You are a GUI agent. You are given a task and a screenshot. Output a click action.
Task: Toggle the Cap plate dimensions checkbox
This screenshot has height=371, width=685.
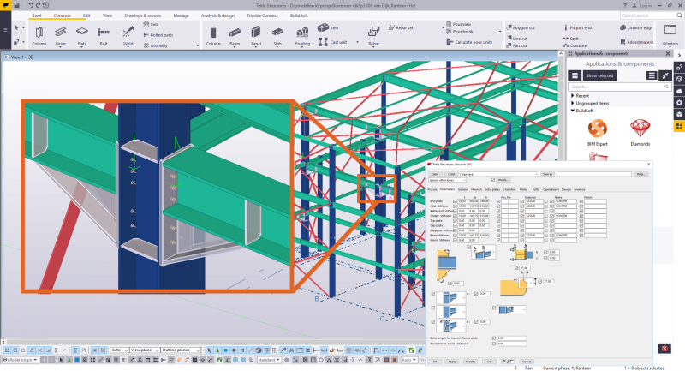pos(455,225)
